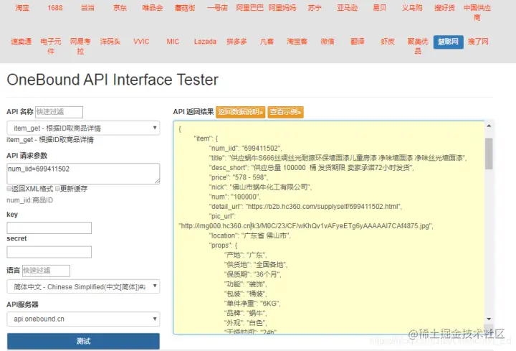The image size is (516, 351).
Task: Switch to the 亚马逊 tab
Action: tap(347, 8)
